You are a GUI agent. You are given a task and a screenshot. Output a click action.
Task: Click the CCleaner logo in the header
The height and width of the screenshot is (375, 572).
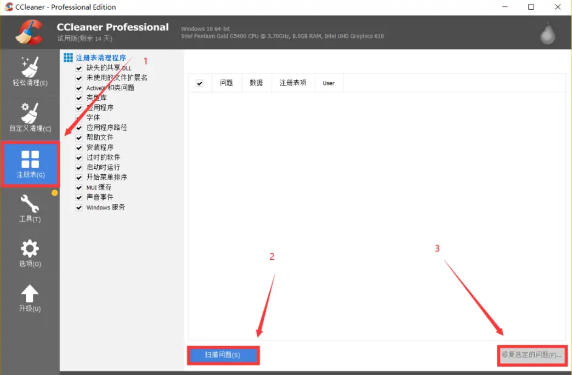click(x=29, y=32)
